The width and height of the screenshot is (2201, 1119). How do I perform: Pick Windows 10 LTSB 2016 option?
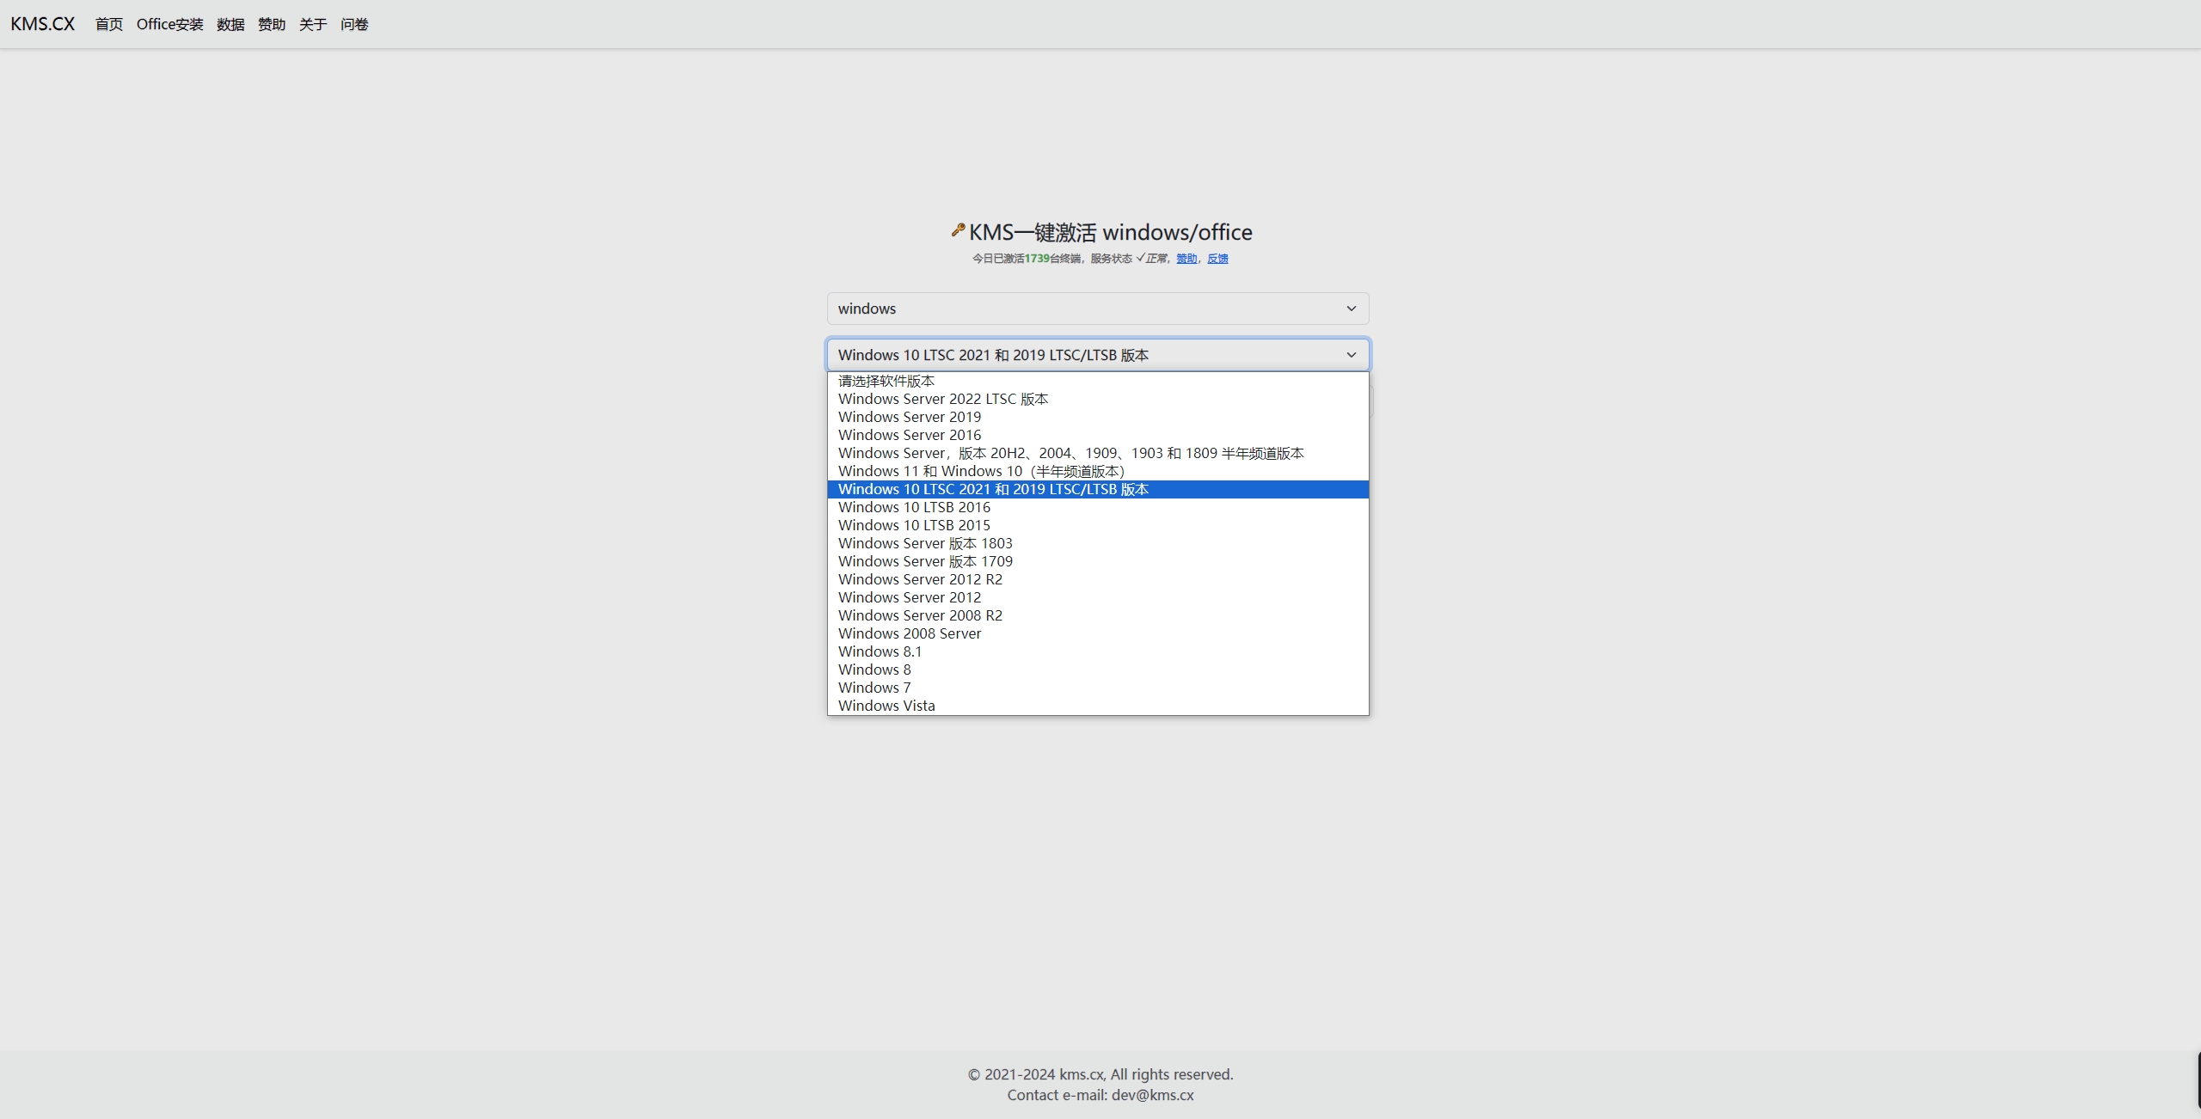[914, 507]
